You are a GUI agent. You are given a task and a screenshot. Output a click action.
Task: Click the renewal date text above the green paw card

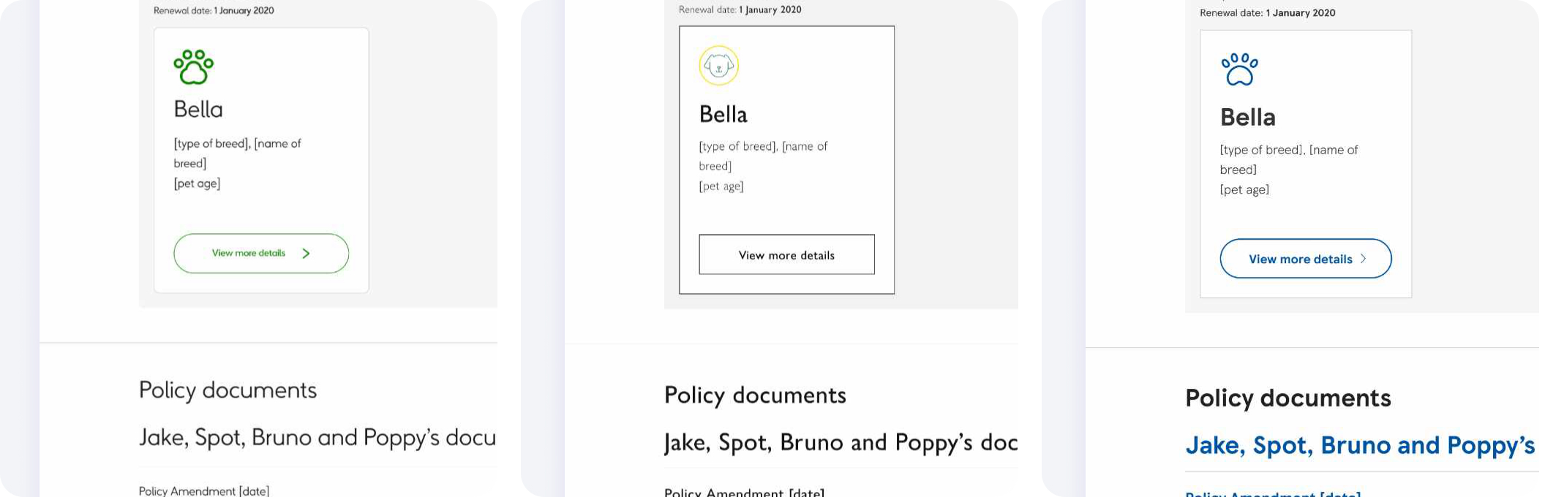(x=214, y=11)
